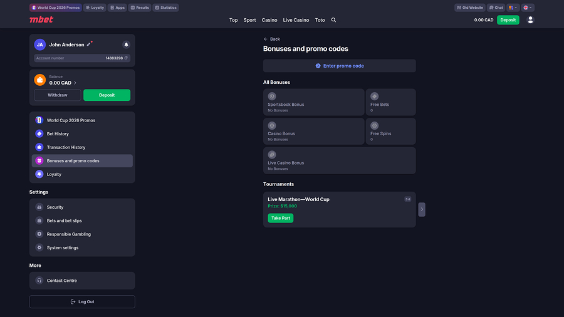Viewport: 564px width, 317px height.
Task: Click the Prize: $15,000 text
Action: [283, 206]
